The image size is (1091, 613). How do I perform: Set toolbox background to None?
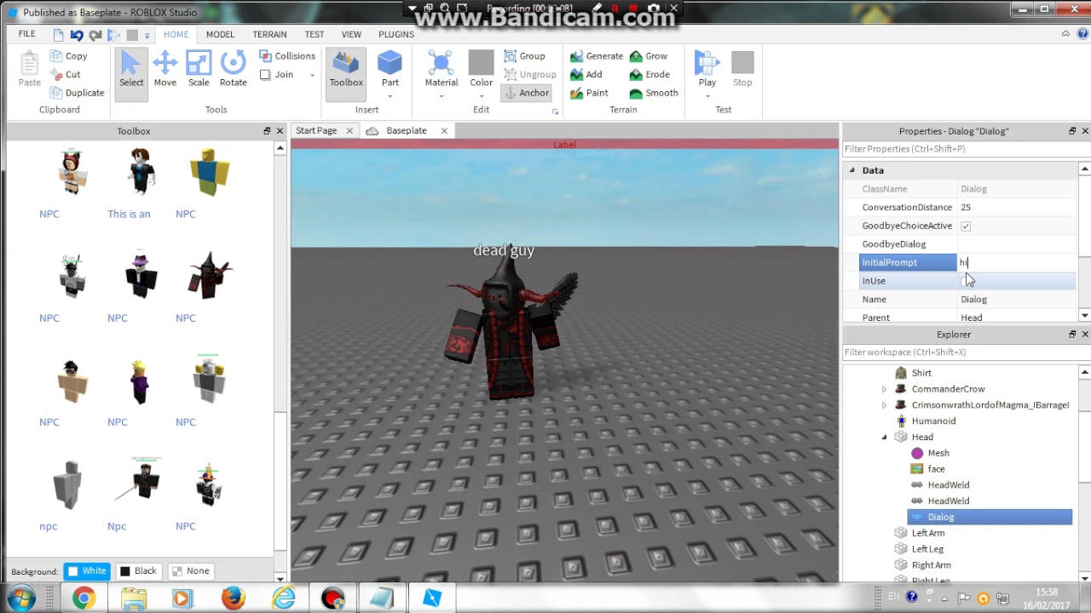[x=189, y=571]
